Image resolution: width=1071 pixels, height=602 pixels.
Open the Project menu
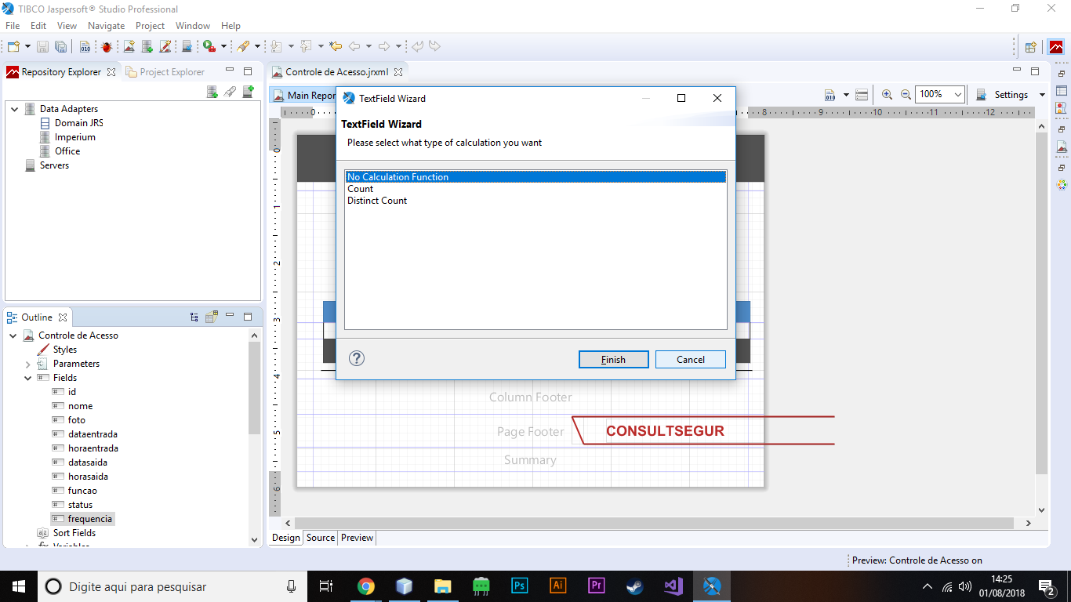150,26
